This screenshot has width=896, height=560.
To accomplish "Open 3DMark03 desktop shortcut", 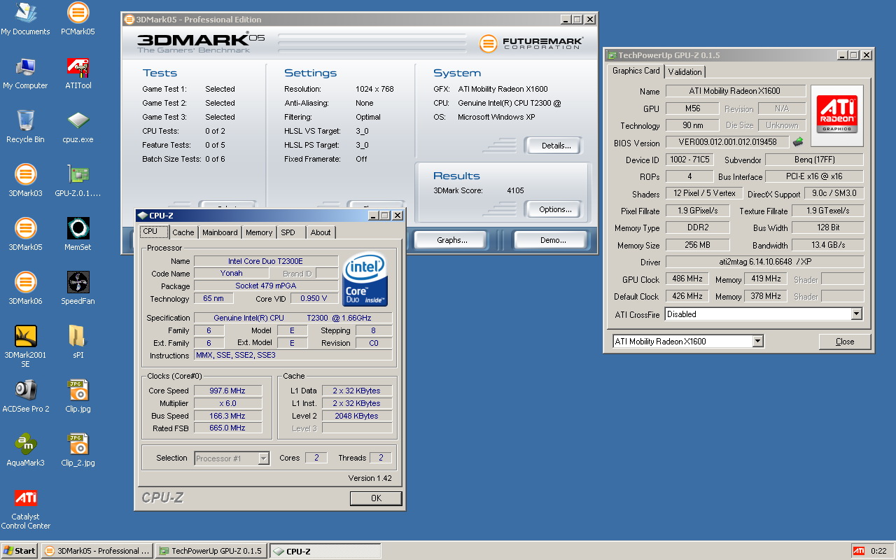I will click(x=25, y=181).
